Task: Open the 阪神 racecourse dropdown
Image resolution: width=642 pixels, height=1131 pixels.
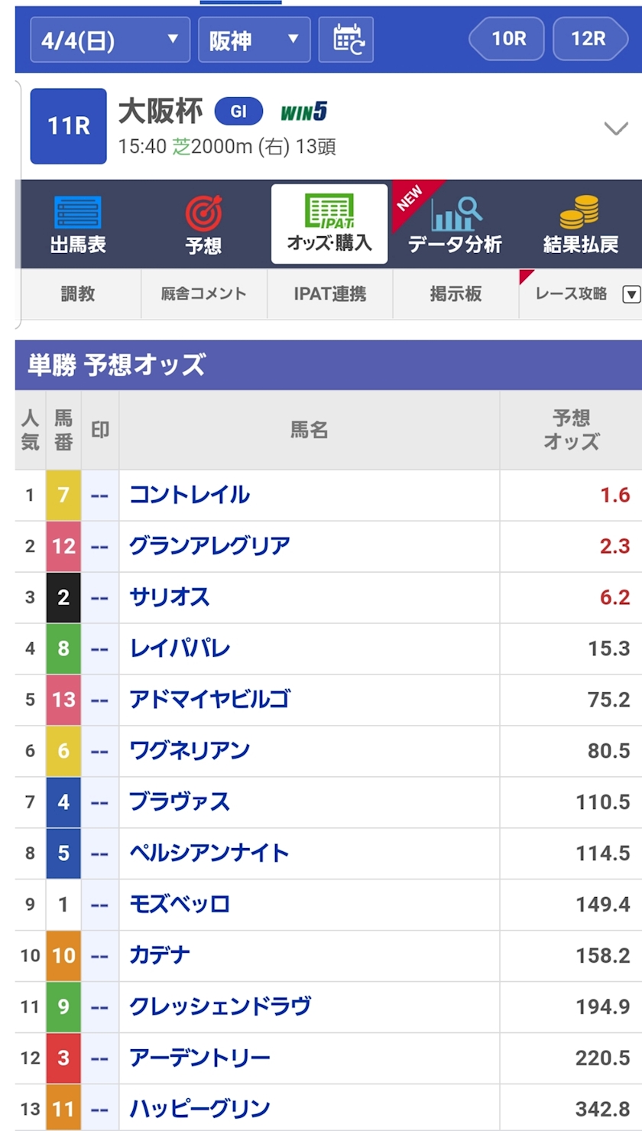Action: pyautogui.click(x=254, y=39)
